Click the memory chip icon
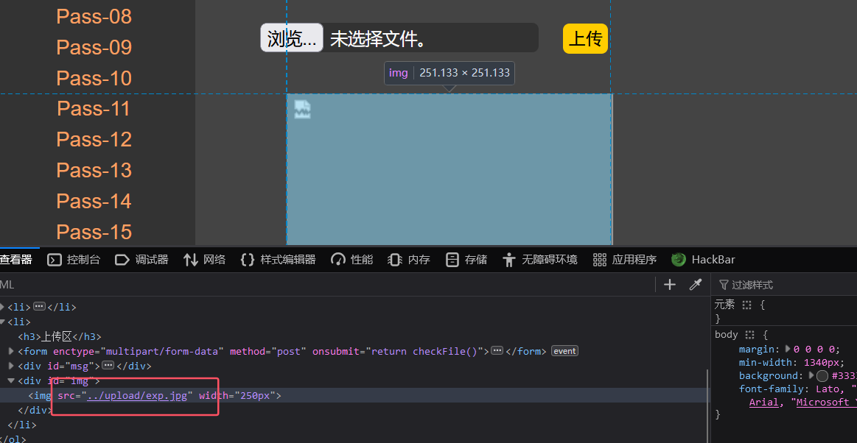 [x=395, y=260]
